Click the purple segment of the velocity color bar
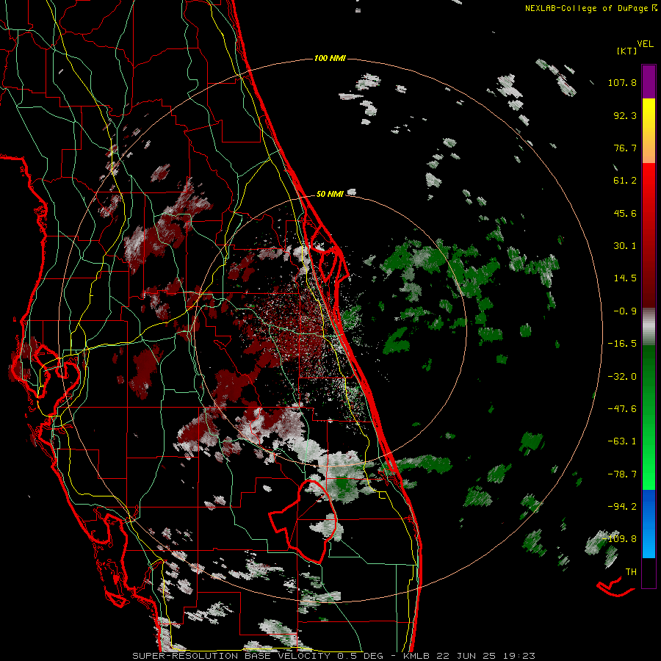This screenshot has height=661, width=661. point(649,82)
